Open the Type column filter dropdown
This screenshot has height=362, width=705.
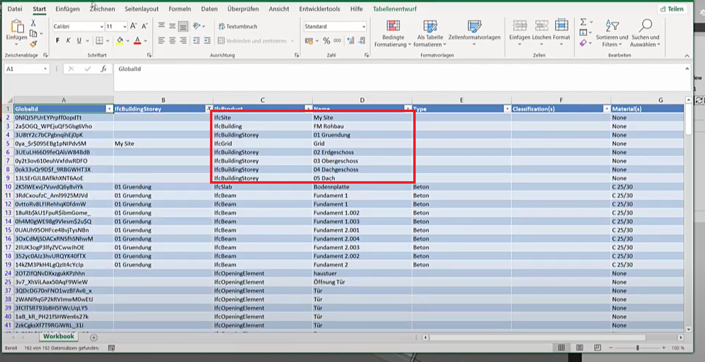click(507, 109)
